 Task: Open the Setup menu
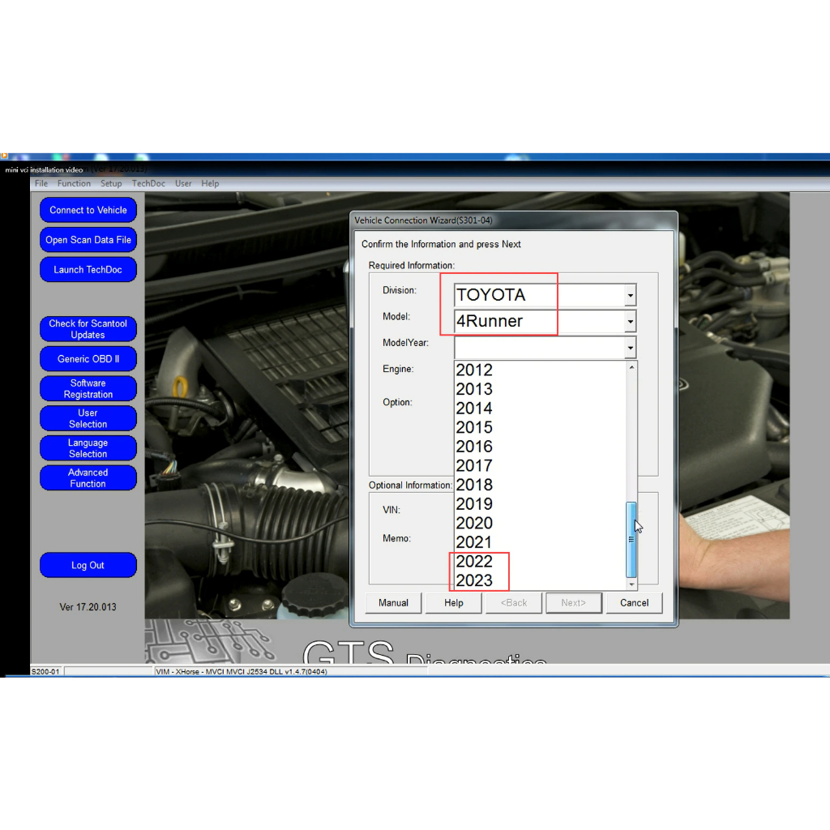point(111,184)
